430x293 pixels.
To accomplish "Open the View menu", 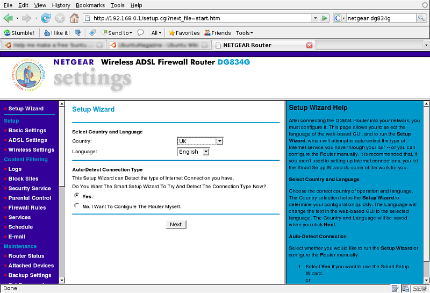I will tap(40, 5).
